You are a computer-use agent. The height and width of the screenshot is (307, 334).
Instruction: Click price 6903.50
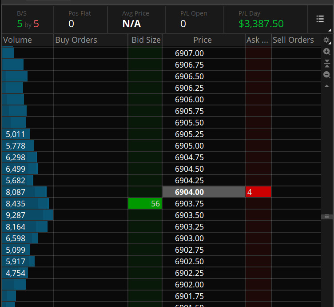189,215
